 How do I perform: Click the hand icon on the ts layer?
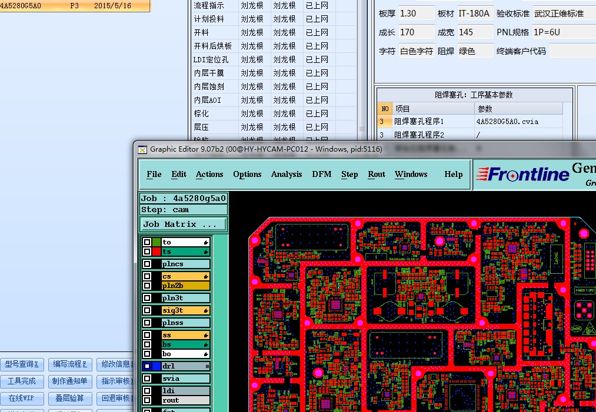(206, 252)
